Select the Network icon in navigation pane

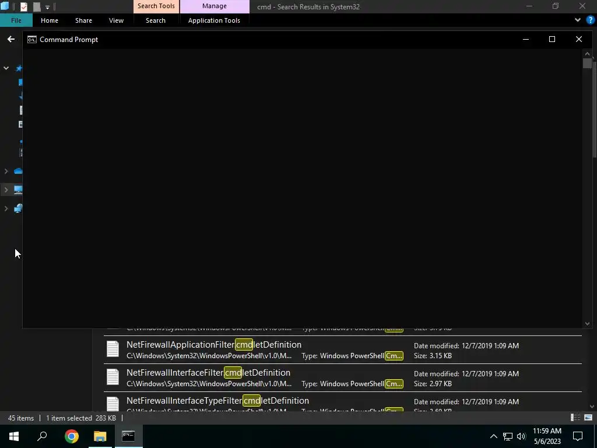pyautogui.click(x=18, y=208)
